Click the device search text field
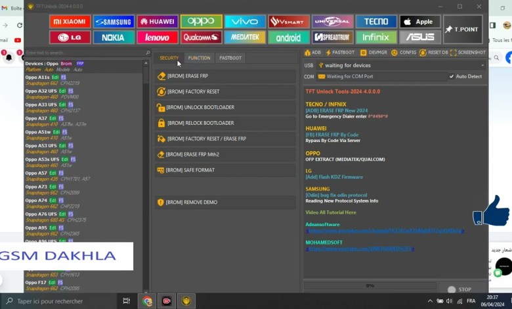Screen dimensions: 512x309 [x=85, y=53]
